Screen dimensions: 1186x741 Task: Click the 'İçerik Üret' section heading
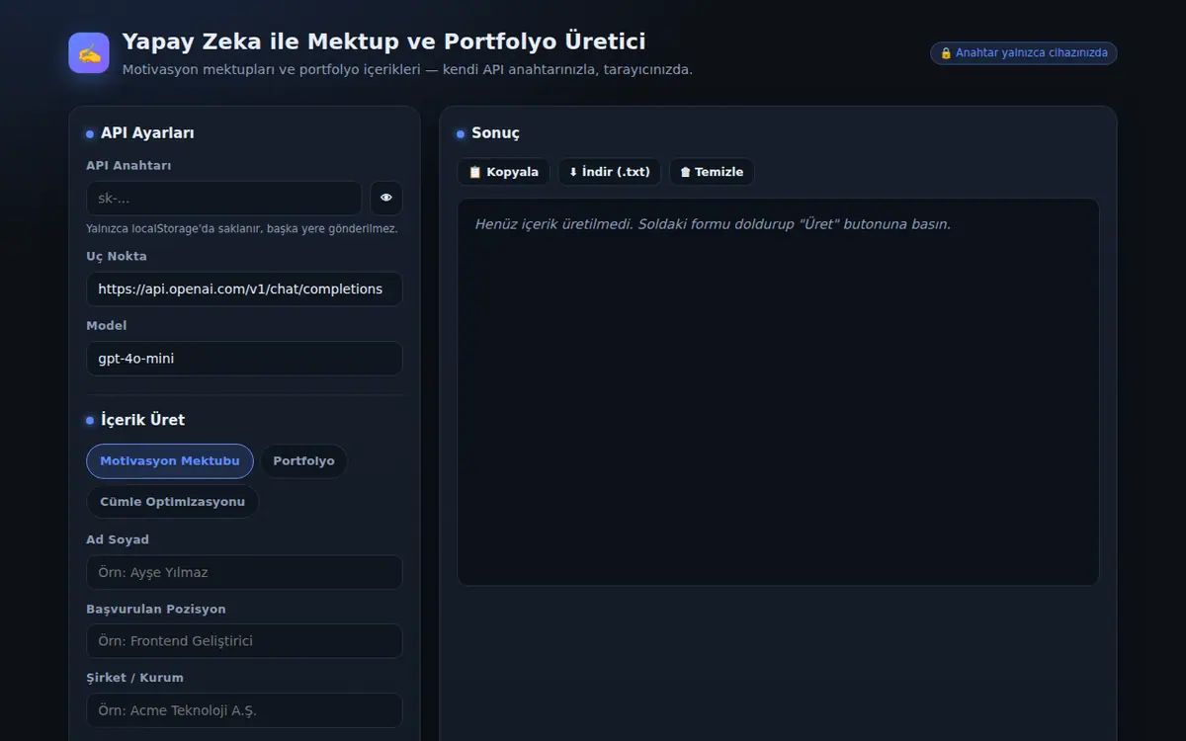coord(142,420)
